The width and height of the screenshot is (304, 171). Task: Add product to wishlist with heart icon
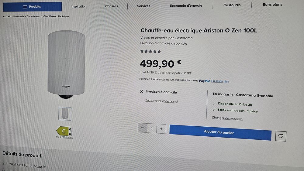(x=281, y=136)
